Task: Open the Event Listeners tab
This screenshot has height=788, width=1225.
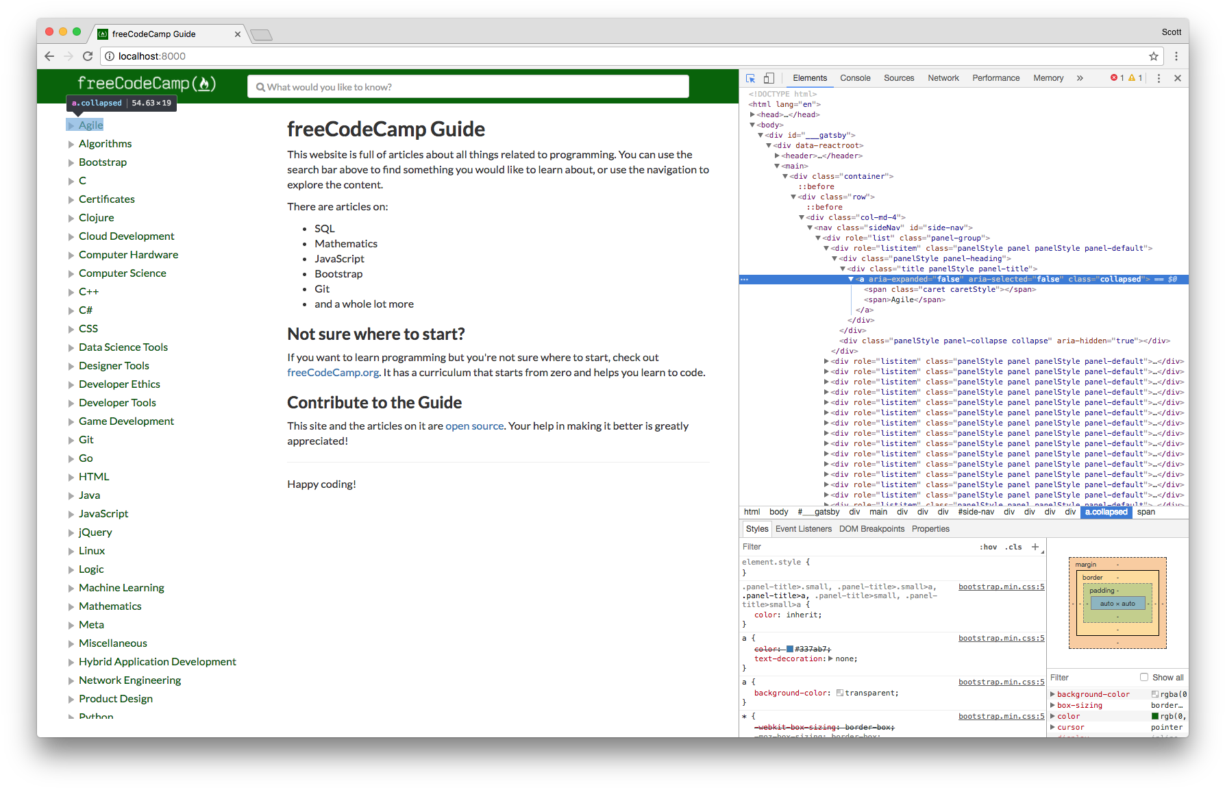Action: 803,529
